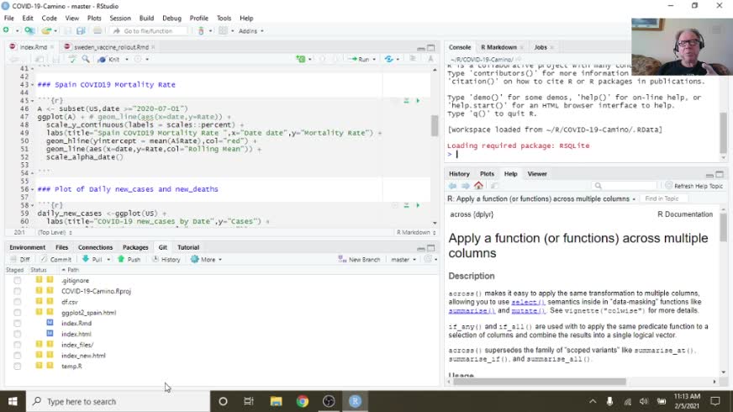The height and width of the screenshot is (412, 733).
Task: Go back in Help pane history
Action: [452, 186]
